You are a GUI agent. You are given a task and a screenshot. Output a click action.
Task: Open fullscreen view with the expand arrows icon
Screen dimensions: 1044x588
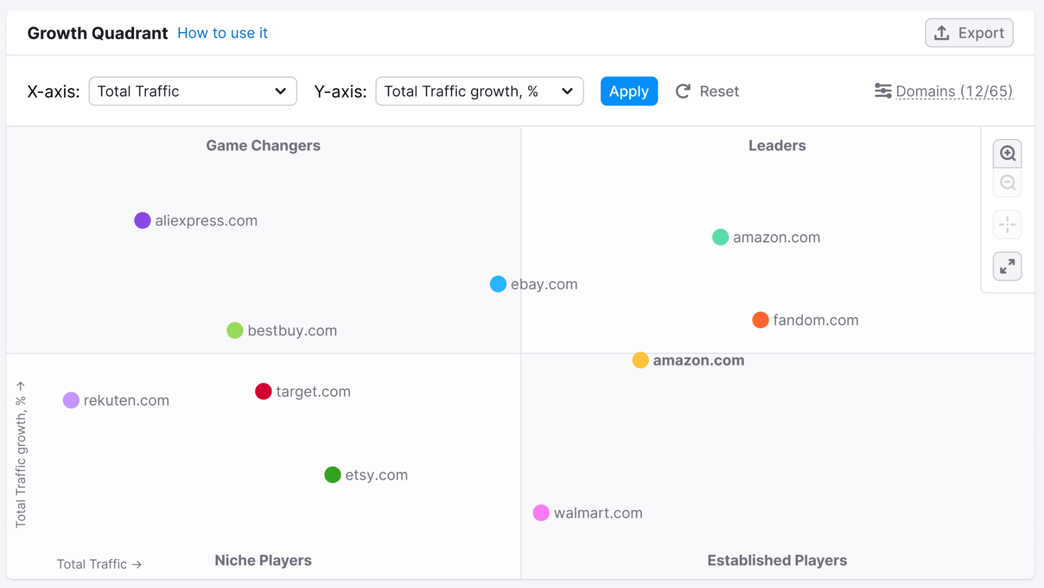pos(1007,266)
